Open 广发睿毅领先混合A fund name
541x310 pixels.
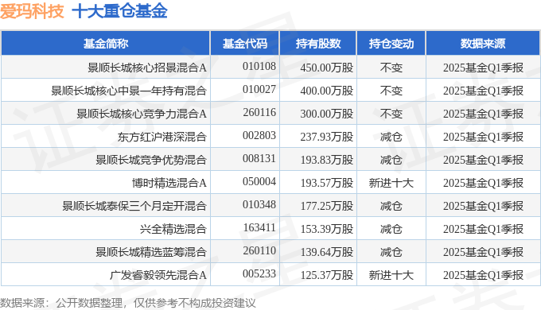click(x=158, y=276)
